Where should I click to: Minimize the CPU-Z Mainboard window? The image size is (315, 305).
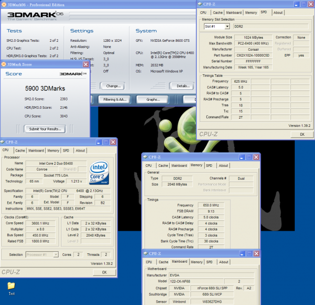[x=242, y=254]
